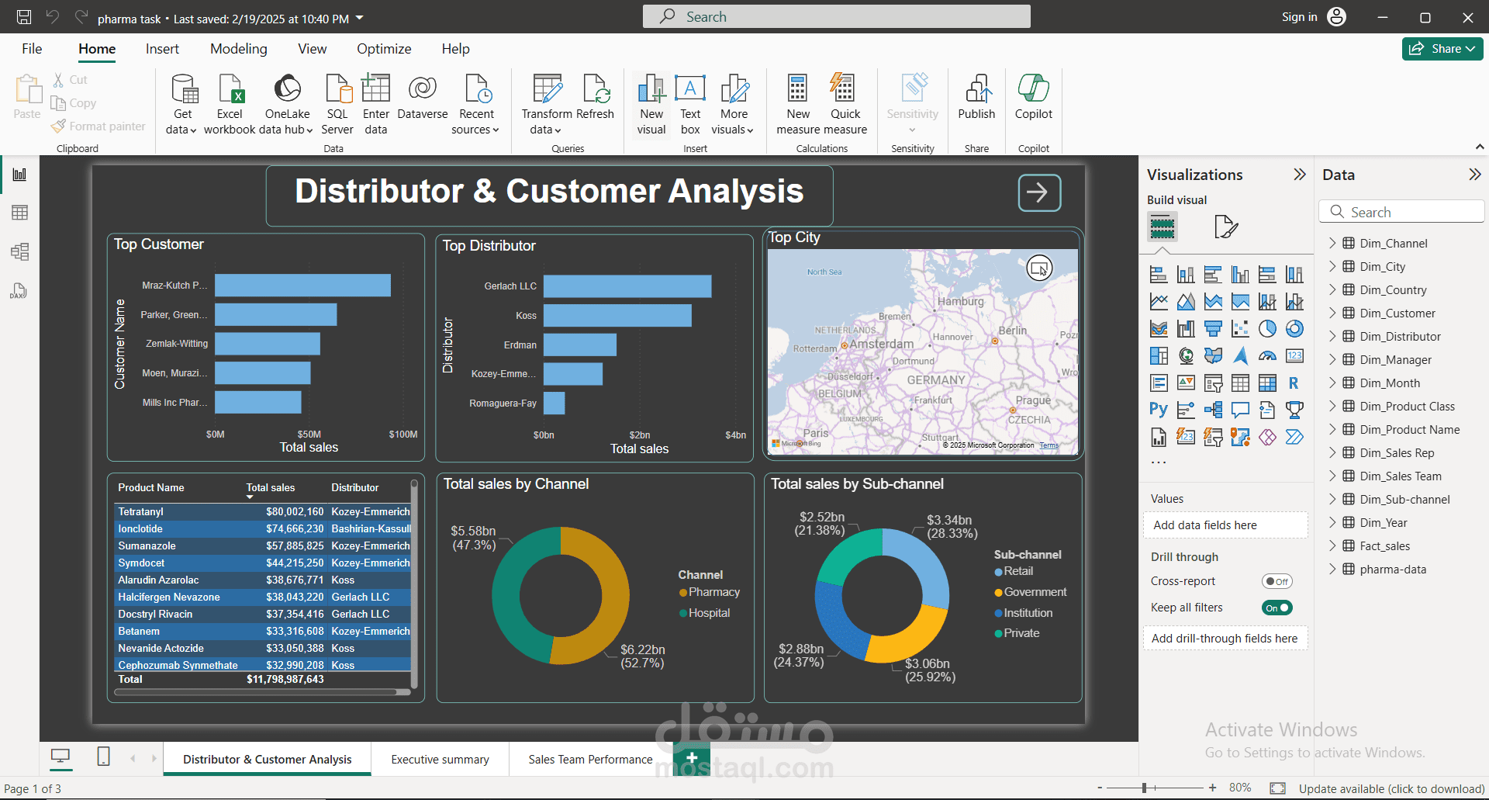Click Add data fields here well
The width and height of the screenshot is (1489, 800).
1225,525
